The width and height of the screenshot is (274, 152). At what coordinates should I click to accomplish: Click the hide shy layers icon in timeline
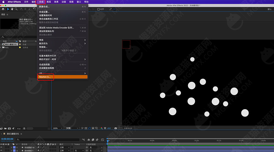(89, 140)
